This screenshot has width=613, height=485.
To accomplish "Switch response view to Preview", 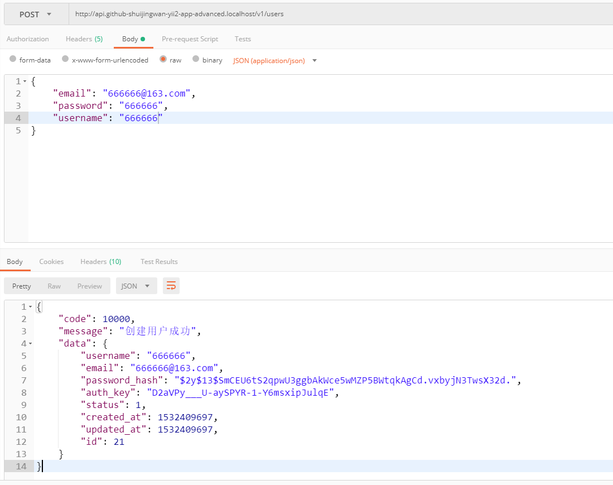I will (x=90, y=286).
